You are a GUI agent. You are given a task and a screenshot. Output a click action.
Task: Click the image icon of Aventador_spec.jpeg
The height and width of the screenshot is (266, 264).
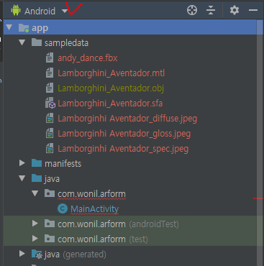[x=50, y=149]
